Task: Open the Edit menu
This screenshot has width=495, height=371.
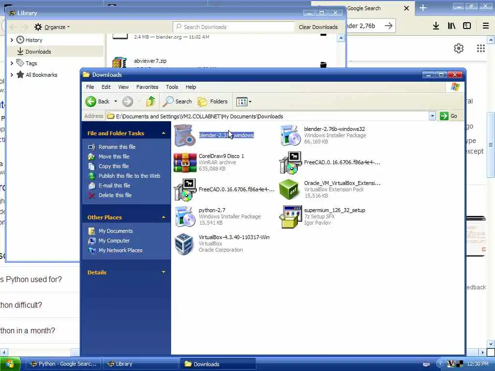Action: (106, 87)
